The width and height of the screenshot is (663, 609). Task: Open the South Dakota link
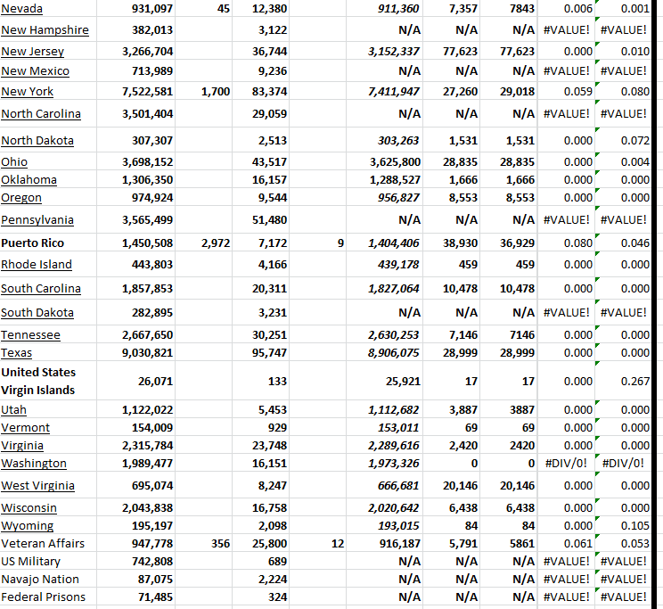pos(37,313)
